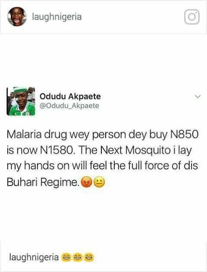Select the last grinning emoji in caption

pyautogui.click(x=89, y=257)
